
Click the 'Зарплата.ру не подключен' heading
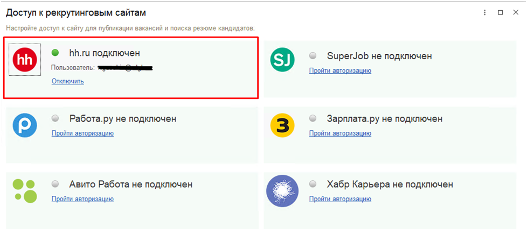click(x=385, y=118)
